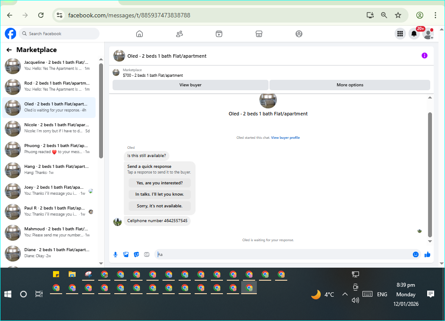The image size is (445, 321).
Task: Open Paul R's conversation
Action: pos(49,211)
